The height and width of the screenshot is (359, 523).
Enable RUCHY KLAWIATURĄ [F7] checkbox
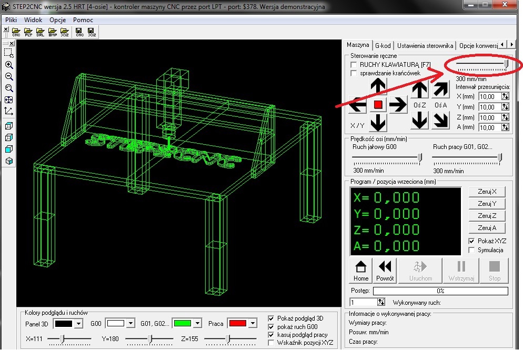pos(354,64)
